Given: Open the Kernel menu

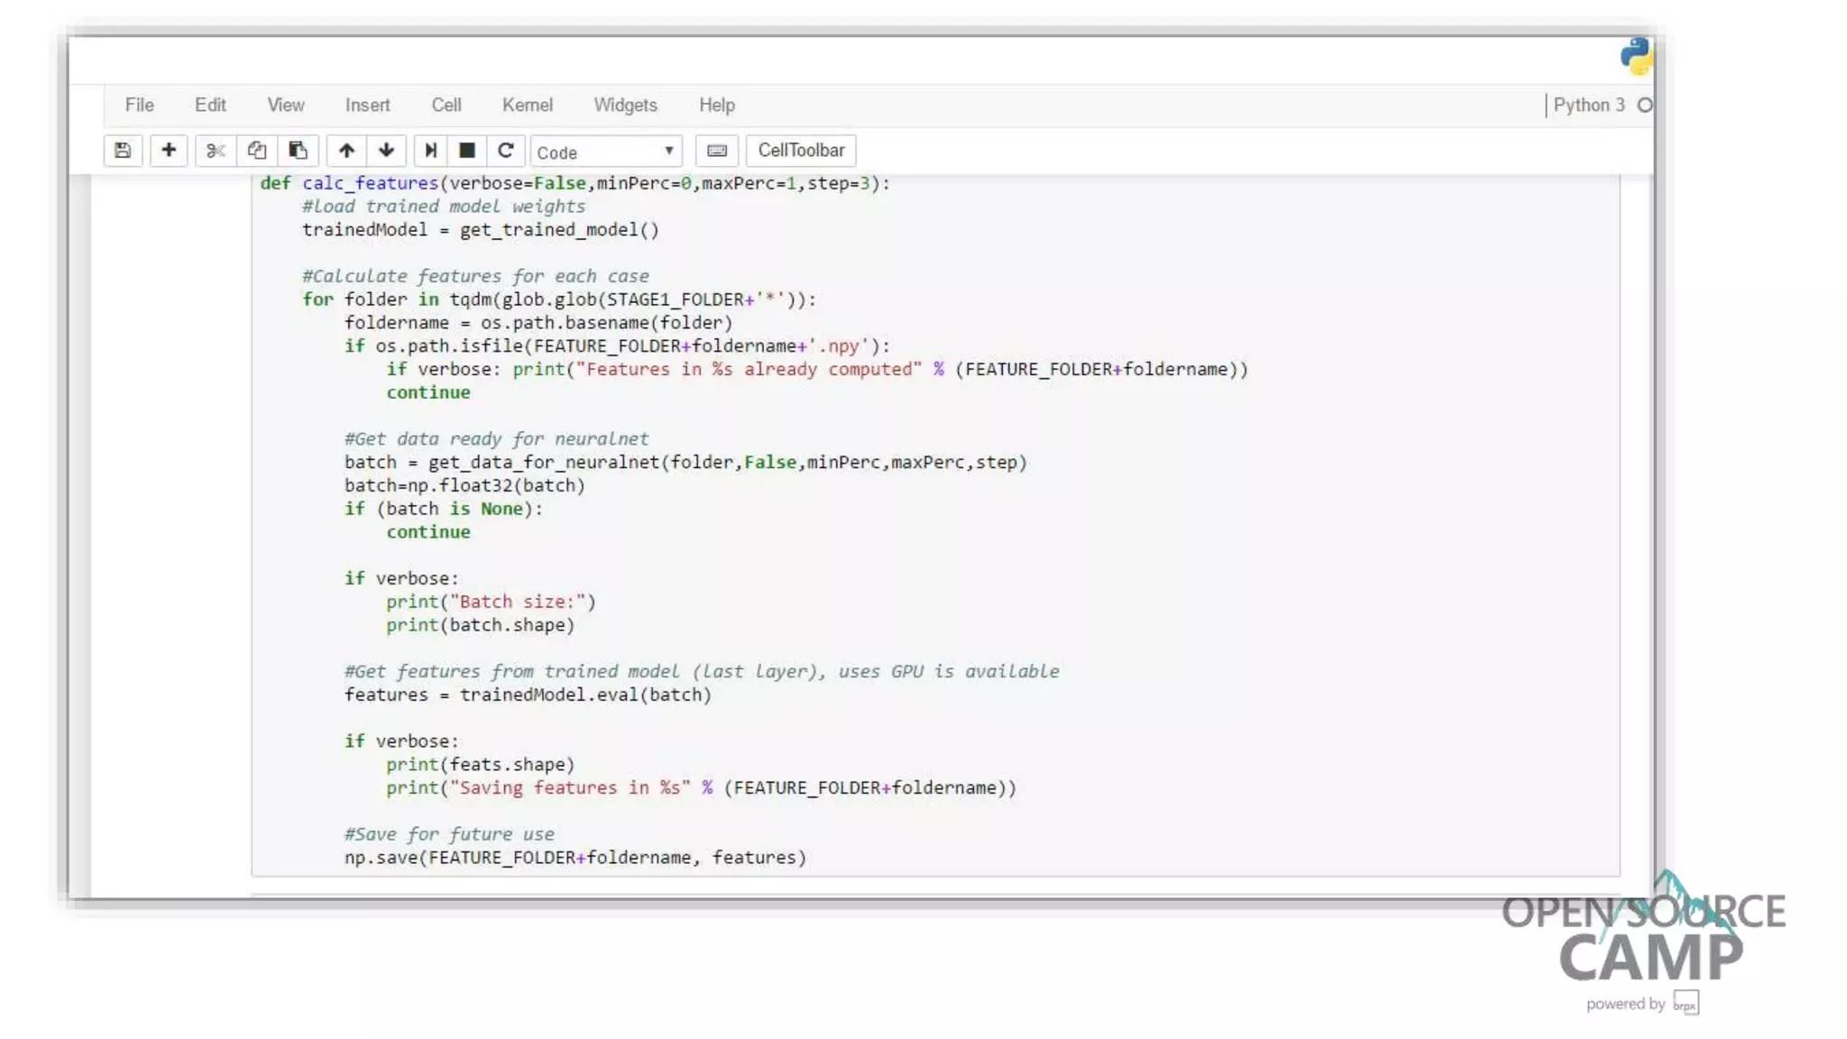Looking at the screenshot, I should coord(527,105).
